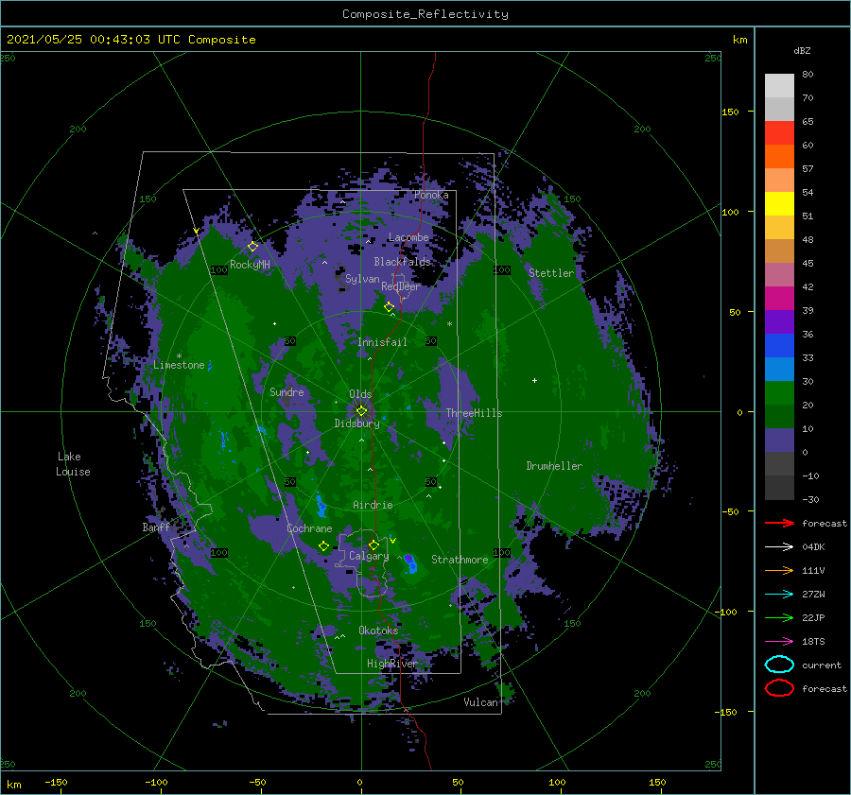This screenshot has height=795, width=851.
Task: Click the magenta 18TS arrow icon
Action: tap(779, 642)
